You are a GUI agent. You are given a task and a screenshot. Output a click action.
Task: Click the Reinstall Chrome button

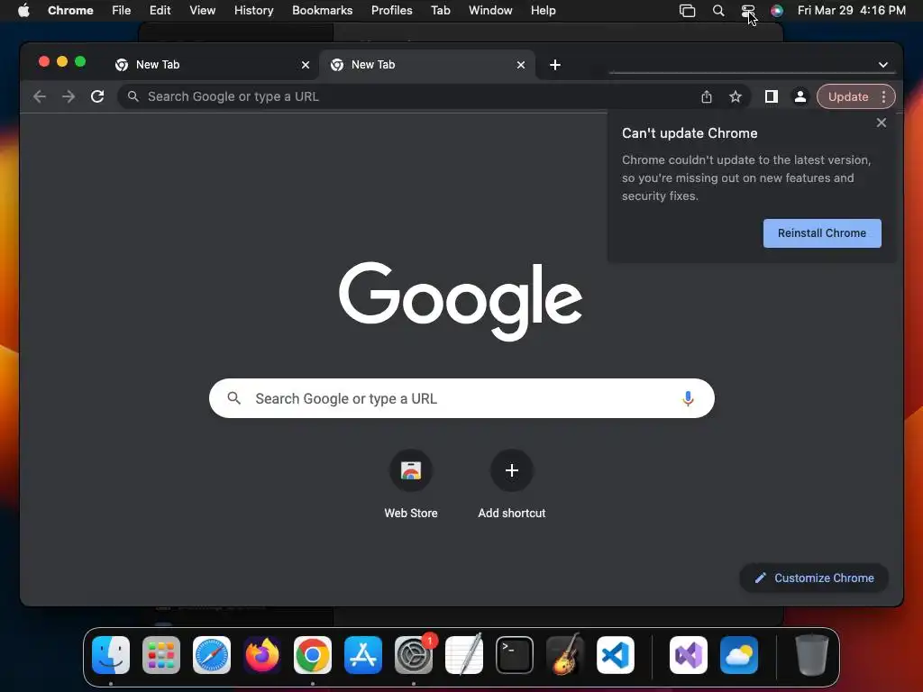822,233
